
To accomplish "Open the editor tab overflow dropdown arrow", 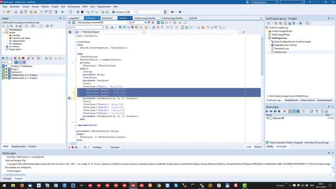I will (261, 18).
